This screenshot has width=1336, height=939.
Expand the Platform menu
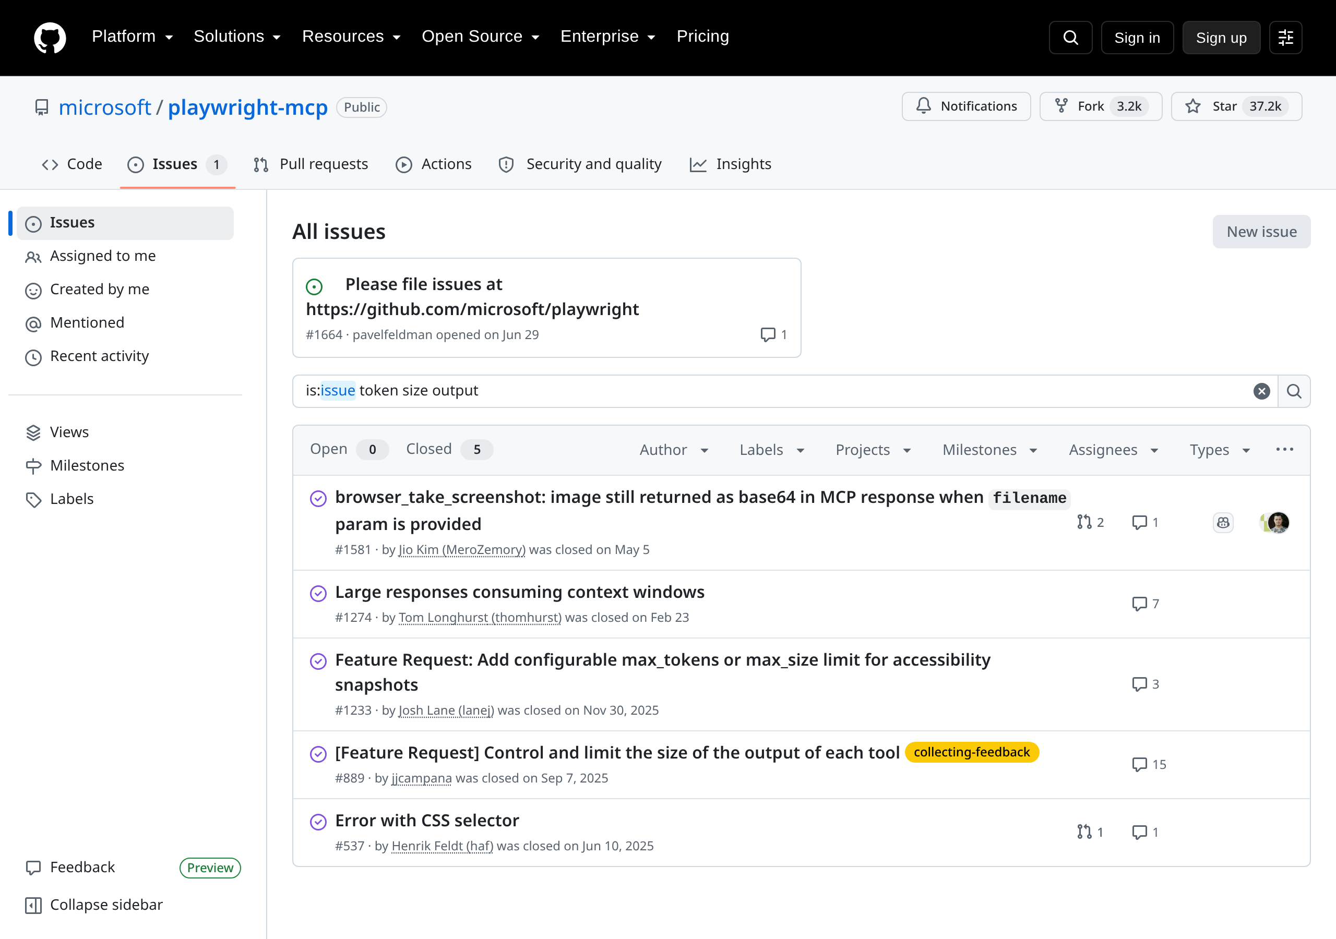(x=133, y=37)
